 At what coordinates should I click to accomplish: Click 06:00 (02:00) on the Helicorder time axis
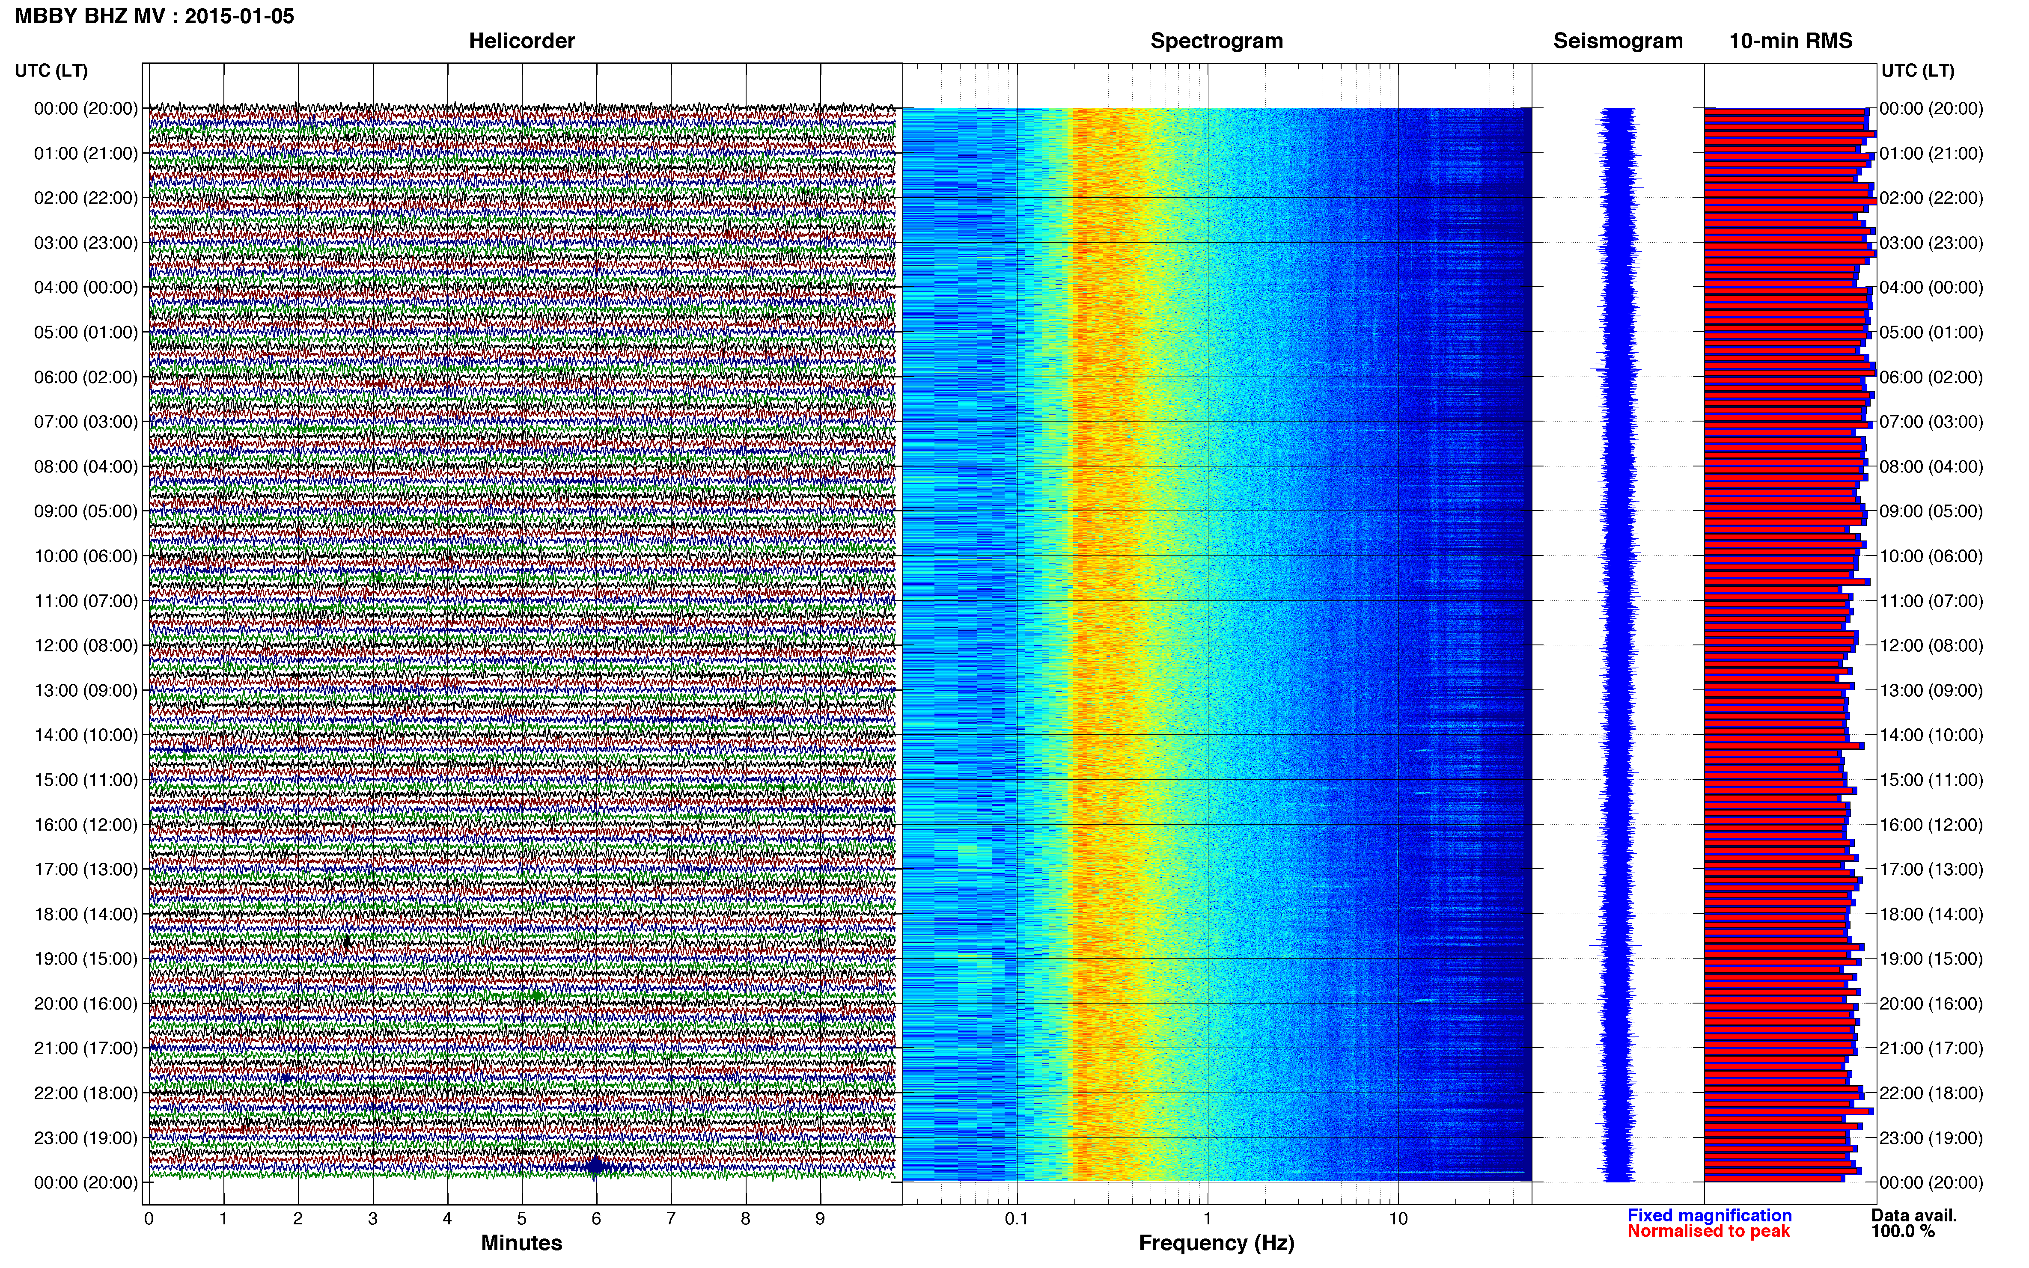pyautogui.click(x=86, y=377)
